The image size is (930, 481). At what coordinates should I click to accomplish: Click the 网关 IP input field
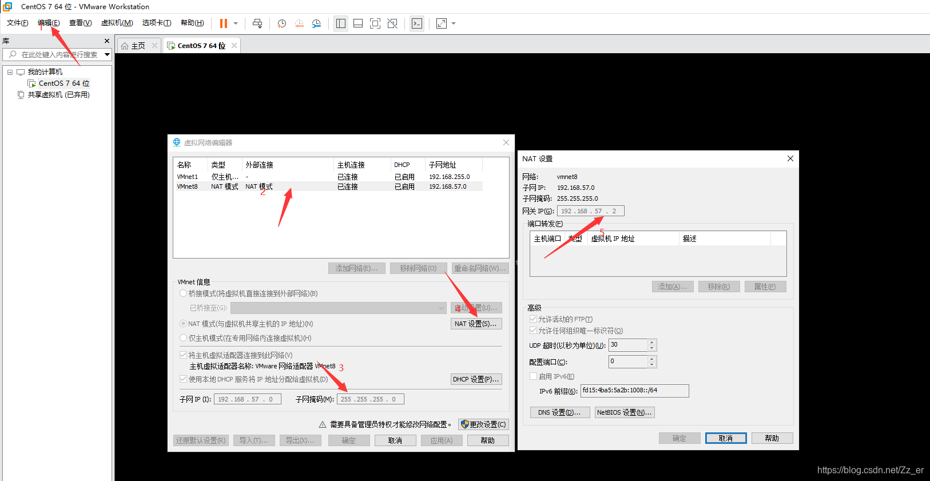click(x=591, y=211)
